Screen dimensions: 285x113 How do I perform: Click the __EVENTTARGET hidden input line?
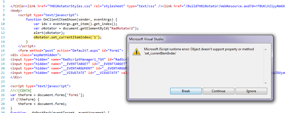[x=68, y=64]
